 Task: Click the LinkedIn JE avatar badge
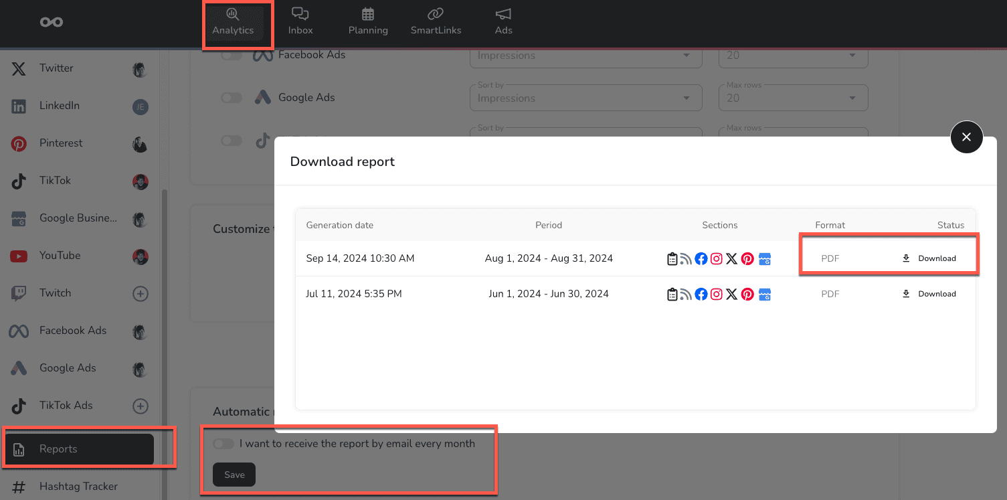click(x=140, y=106)
